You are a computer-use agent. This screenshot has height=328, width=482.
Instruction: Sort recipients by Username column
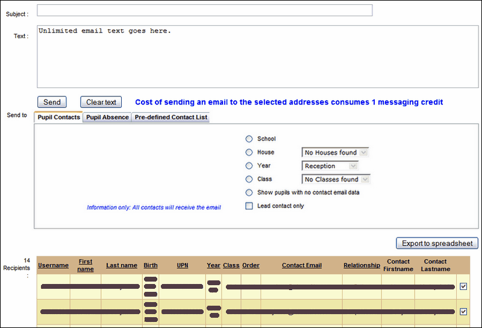click(53, 265)
